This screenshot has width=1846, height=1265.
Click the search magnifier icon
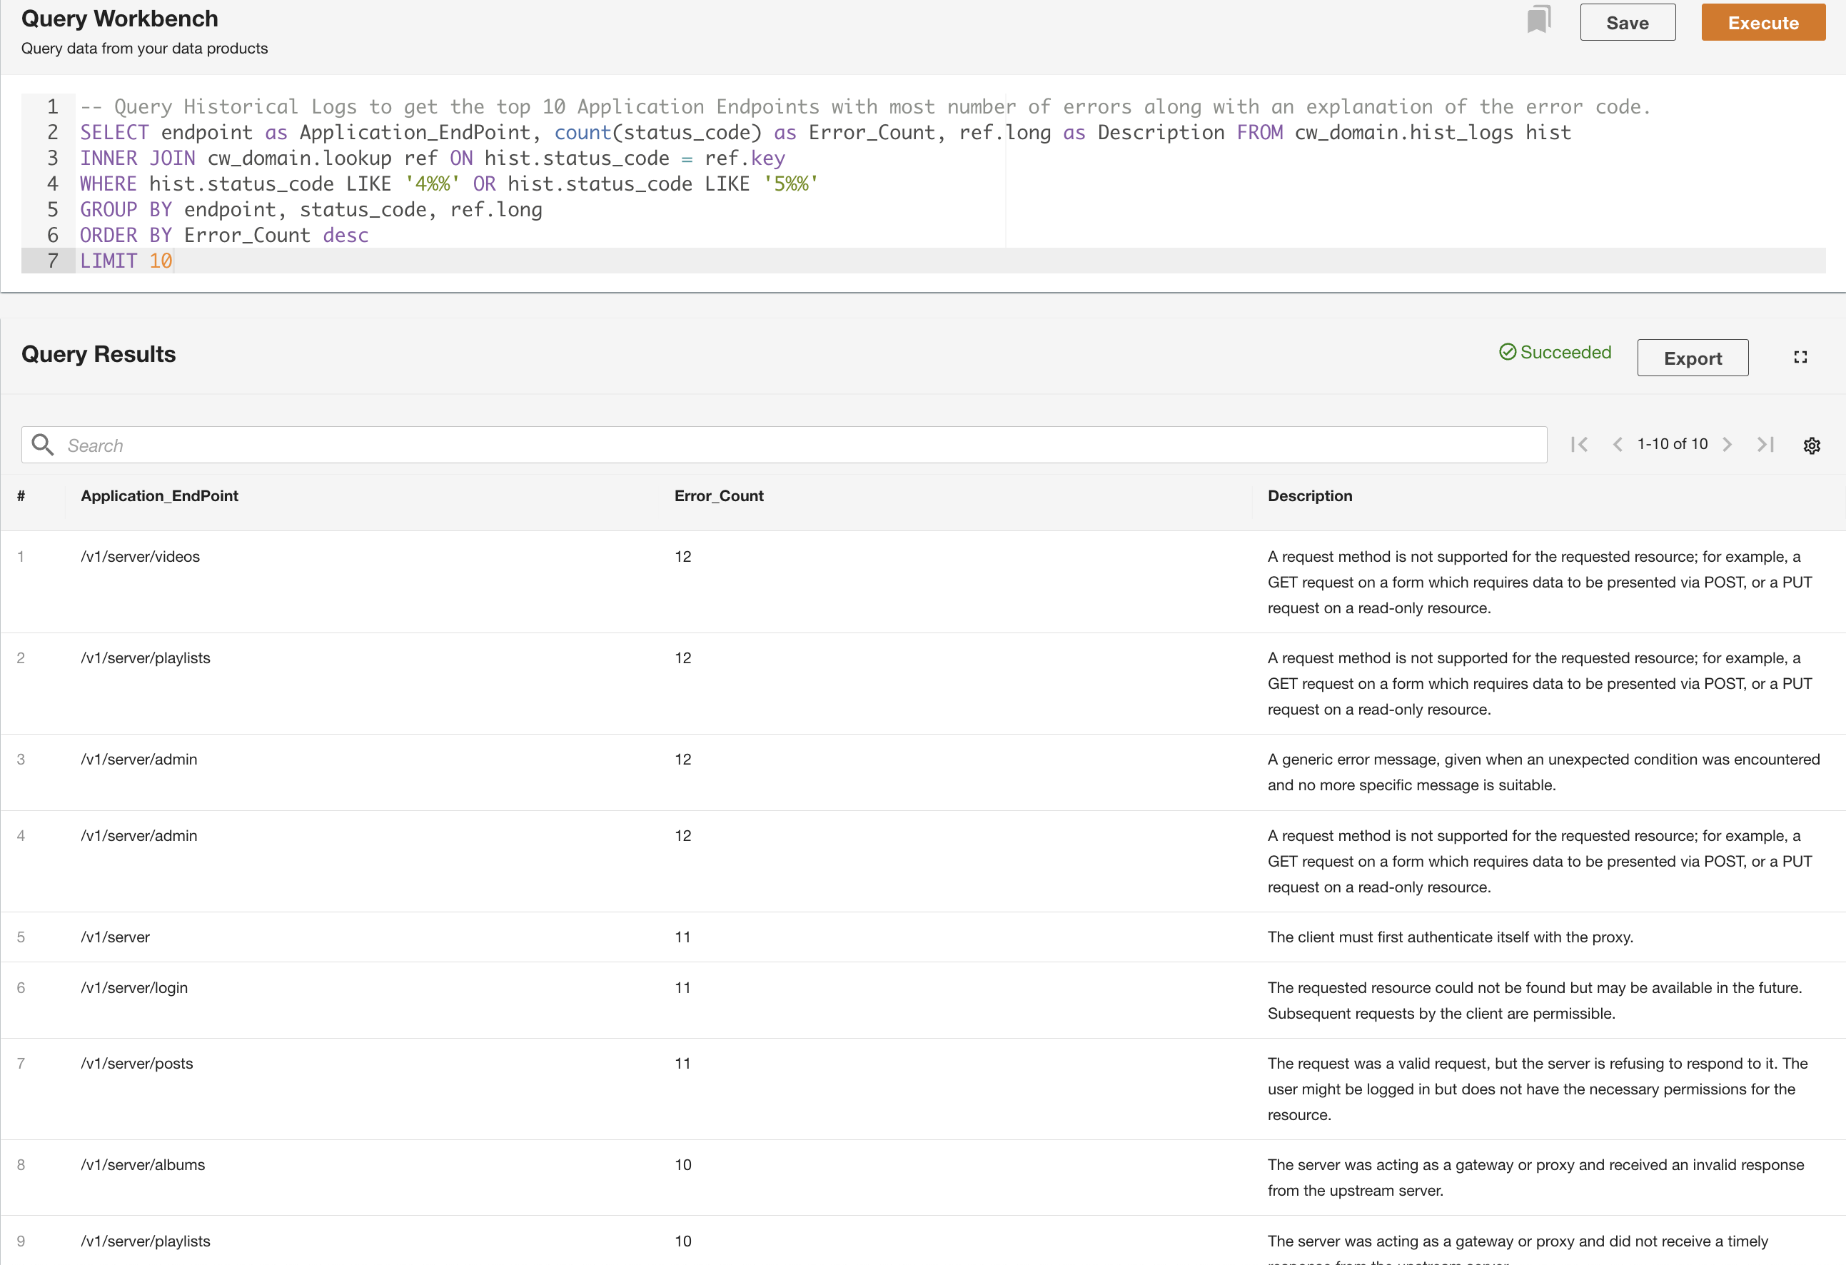(x=43, y=445)
